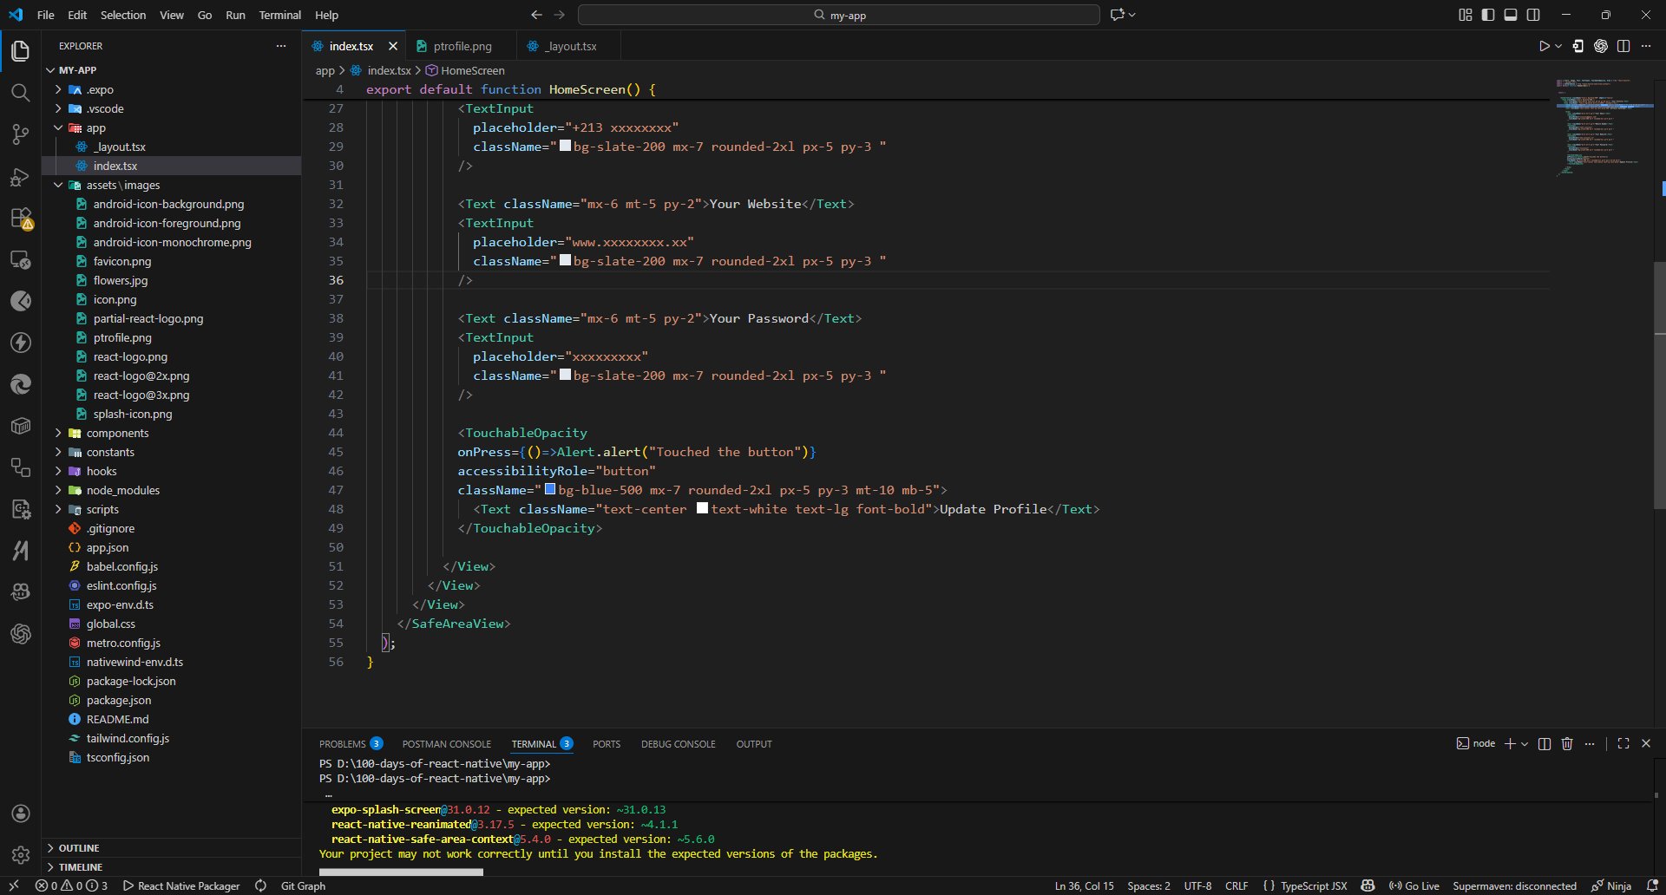Split the editor right
Image resolution: width=1666 pixels, height=895 pixels.
tap(1623, 46)
